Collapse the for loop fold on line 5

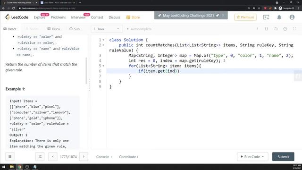103,66
